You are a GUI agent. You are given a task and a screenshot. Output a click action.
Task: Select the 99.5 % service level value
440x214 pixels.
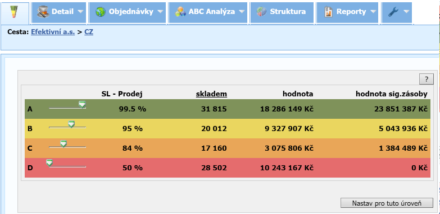(133, 109)
